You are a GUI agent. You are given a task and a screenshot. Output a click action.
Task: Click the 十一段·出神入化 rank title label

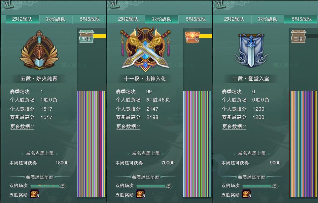click(145, 78)
